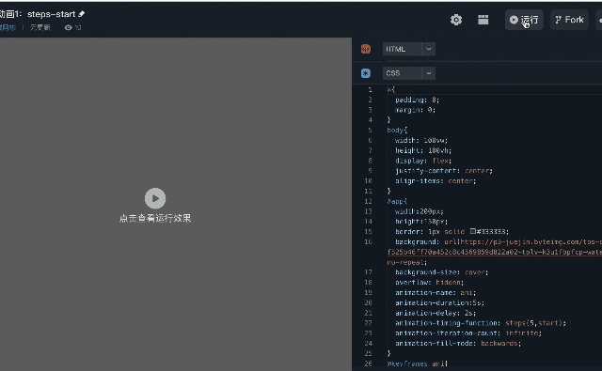The width and height of the screenshot is (602, 371).
Task: Click the 'justify-content: center;' line
Action: pos(443,171)
